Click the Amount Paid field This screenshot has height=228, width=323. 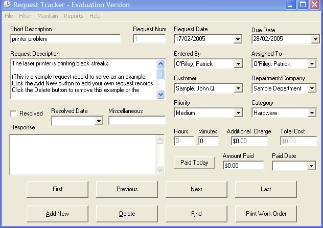point(243,166)
